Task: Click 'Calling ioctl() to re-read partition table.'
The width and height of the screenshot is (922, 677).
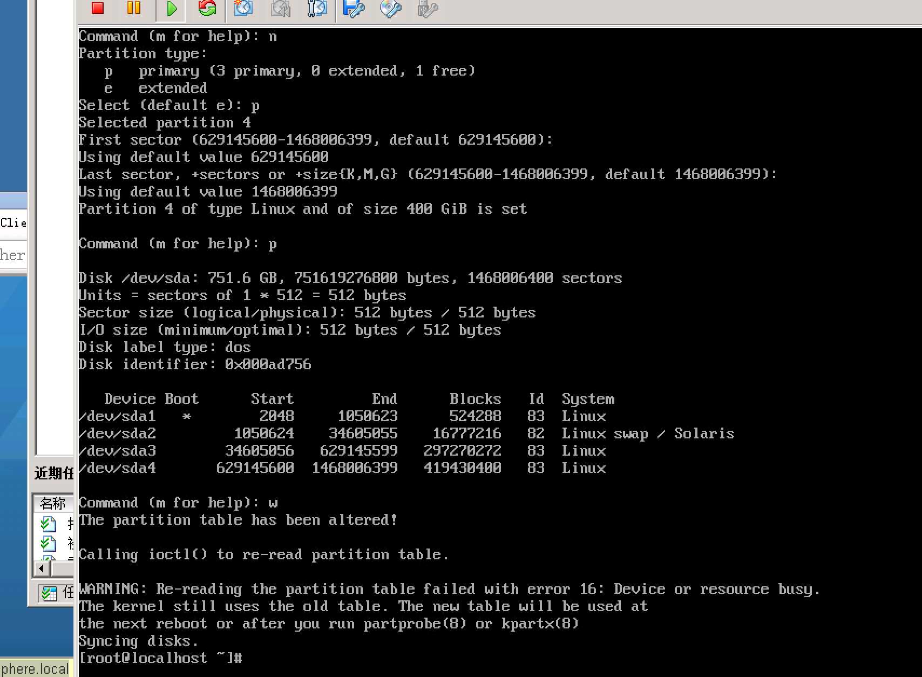Action: tap(263, 554)
